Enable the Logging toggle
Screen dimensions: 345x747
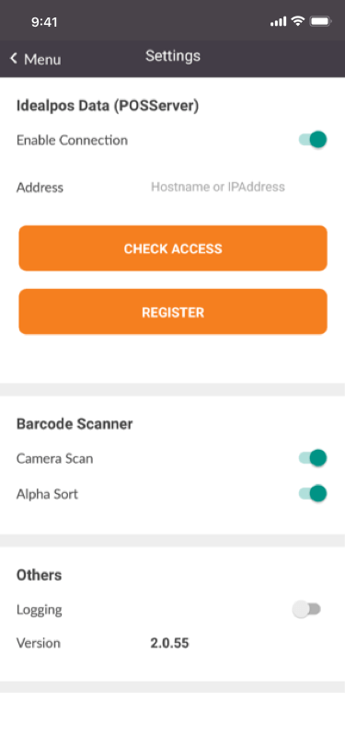point(306,609)
